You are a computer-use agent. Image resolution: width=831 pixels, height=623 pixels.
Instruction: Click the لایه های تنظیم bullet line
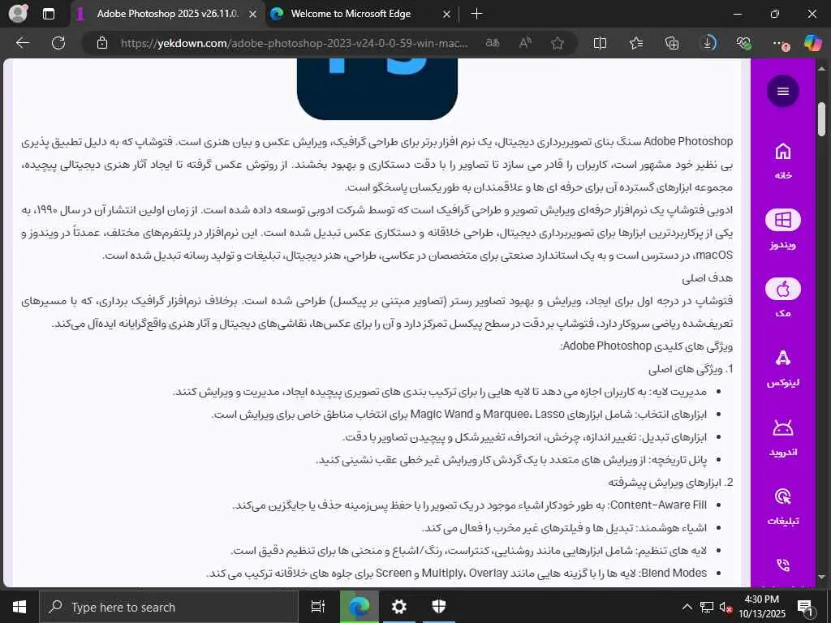[468, 551]
